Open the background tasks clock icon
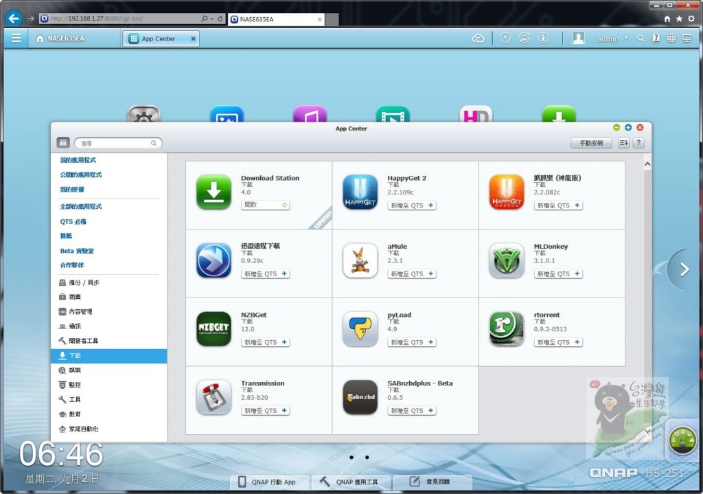This screenshot has height=494, width=703. (505, 38)
